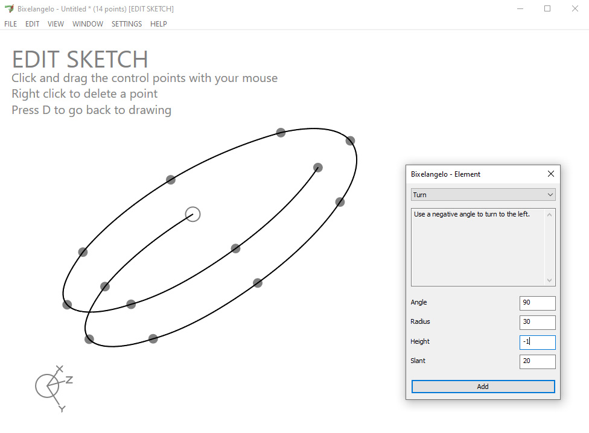This screenshot has height=433, width=589.
Task: Minimize the Bixelangelo window
Action: (x=520, y=8)
